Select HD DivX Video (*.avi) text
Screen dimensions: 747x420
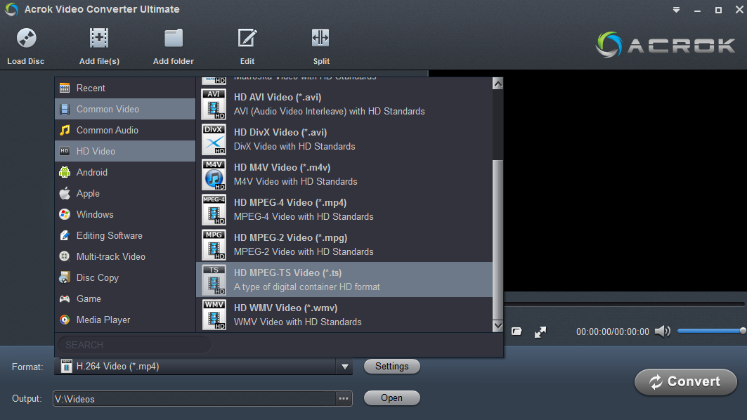point(280,132)
